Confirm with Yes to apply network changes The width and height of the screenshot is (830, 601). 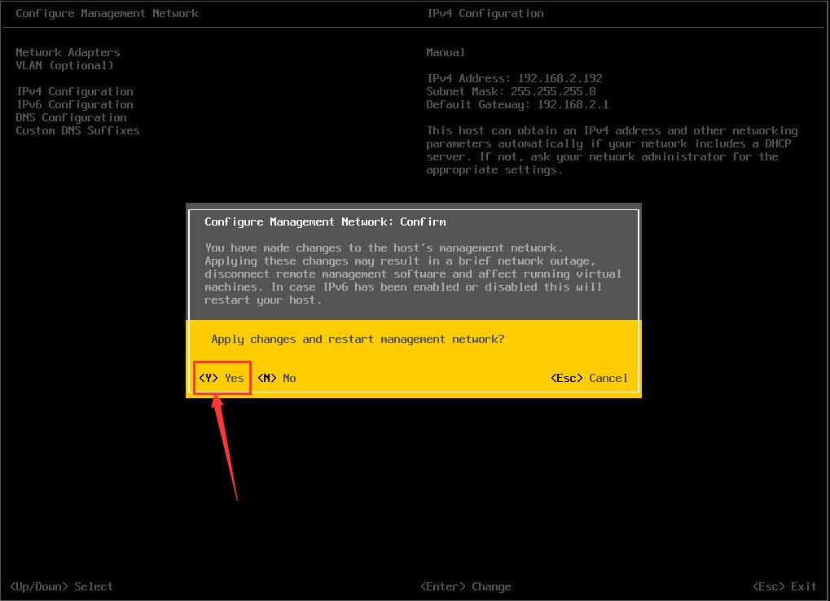tap(222, 378)
